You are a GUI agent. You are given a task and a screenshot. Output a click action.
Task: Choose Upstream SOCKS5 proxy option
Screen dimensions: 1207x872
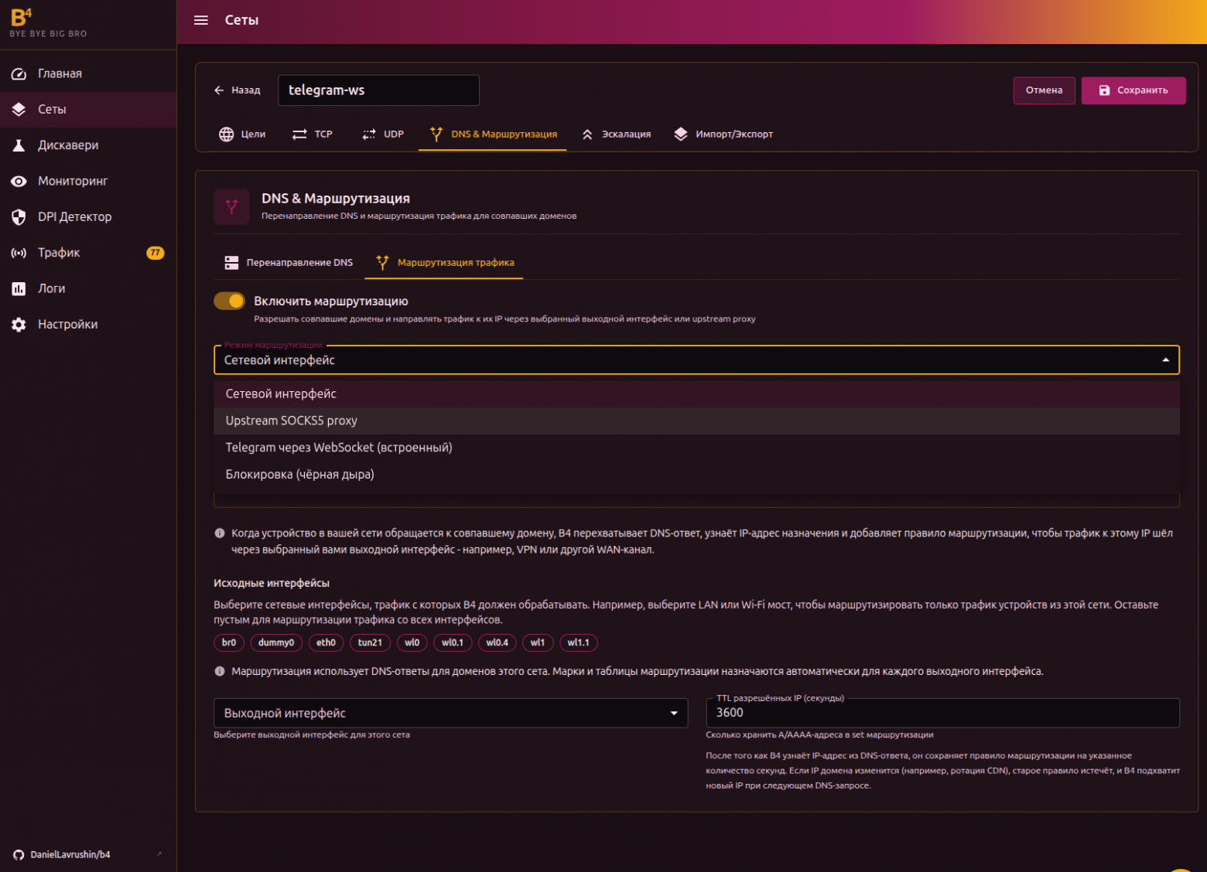(696, 421)
